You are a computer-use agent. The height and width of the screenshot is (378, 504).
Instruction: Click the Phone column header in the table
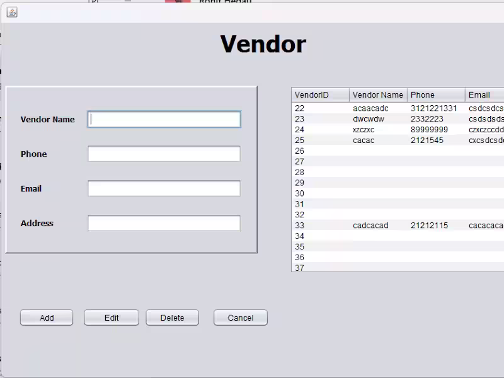[x=436, y=95]
